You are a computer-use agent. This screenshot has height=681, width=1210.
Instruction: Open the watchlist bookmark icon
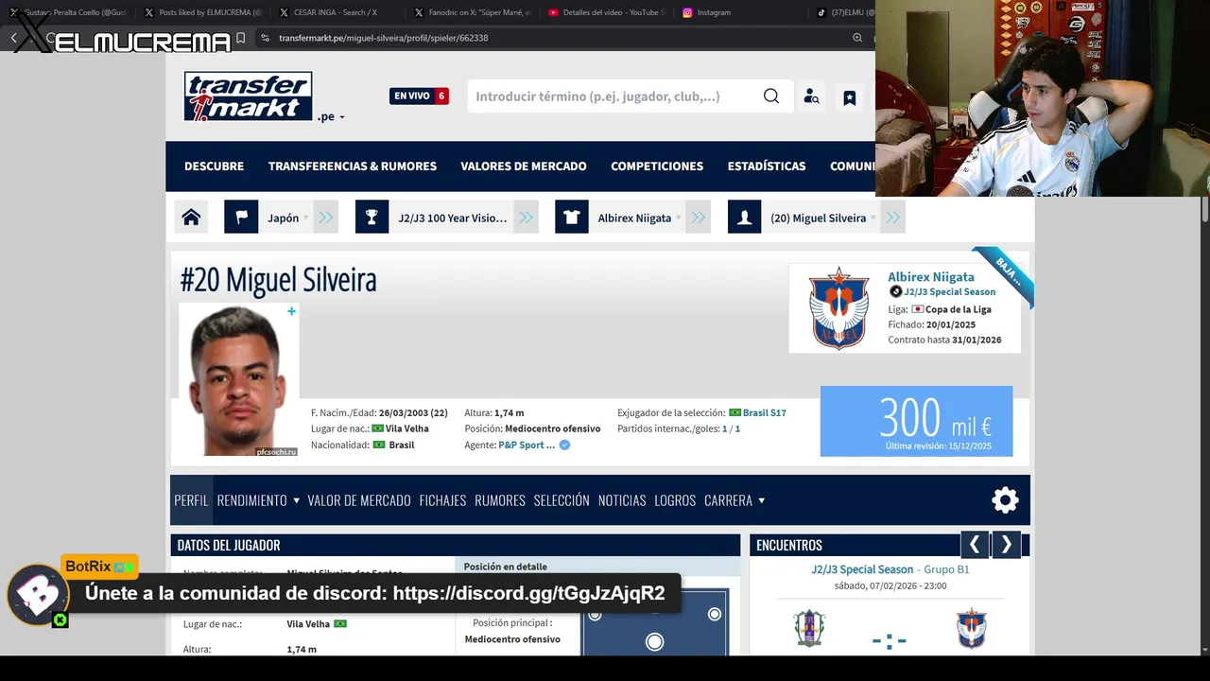coord(850,97)
